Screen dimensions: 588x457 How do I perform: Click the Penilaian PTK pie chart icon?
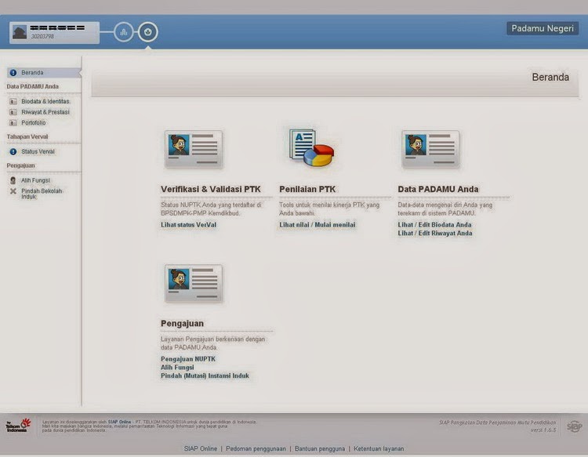point(311,147)
